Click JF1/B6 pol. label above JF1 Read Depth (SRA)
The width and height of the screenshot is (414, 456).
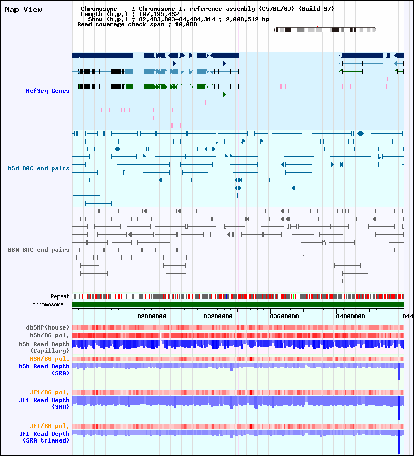(x=49, y=392)
